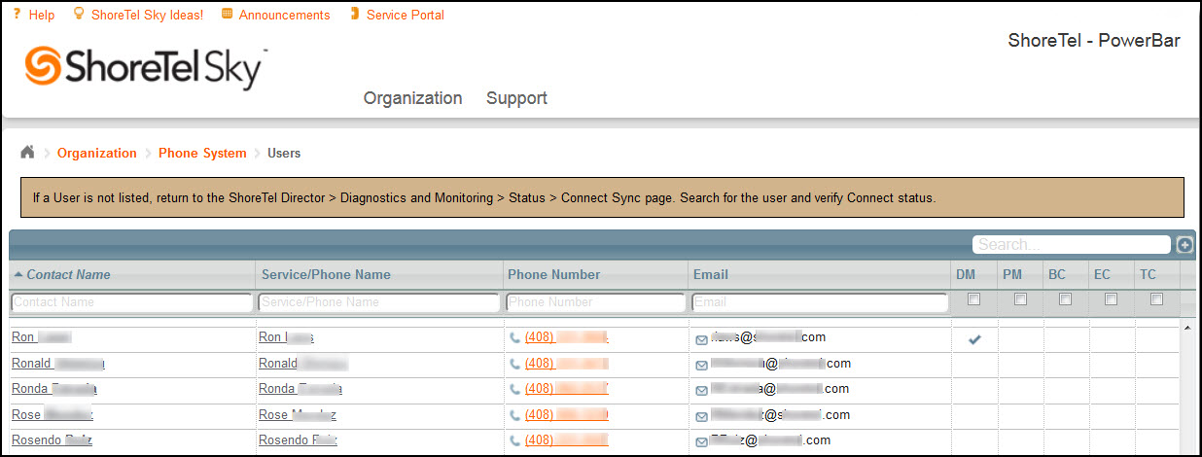Click the Email filter field

(x=820, y=302)
